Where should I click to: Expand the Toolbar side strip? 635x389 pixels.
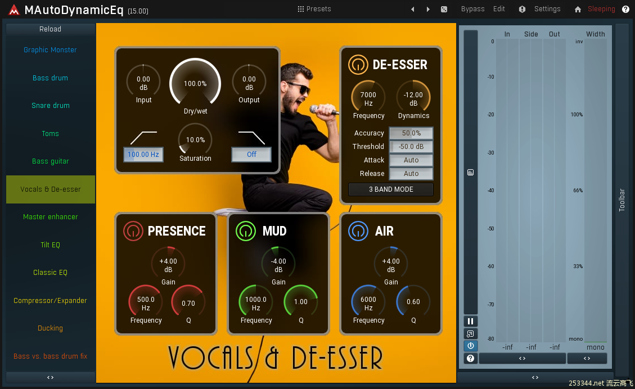point(622,200)
